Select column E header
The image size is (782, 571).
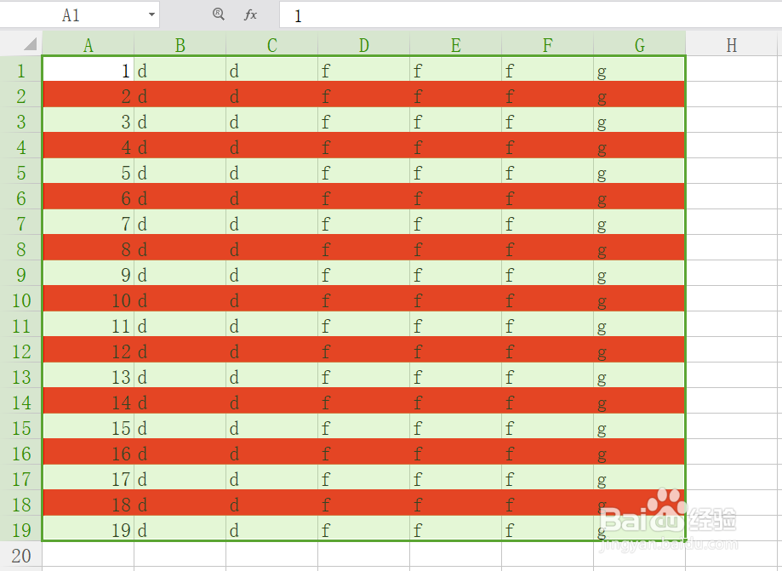tap(455, 44)
